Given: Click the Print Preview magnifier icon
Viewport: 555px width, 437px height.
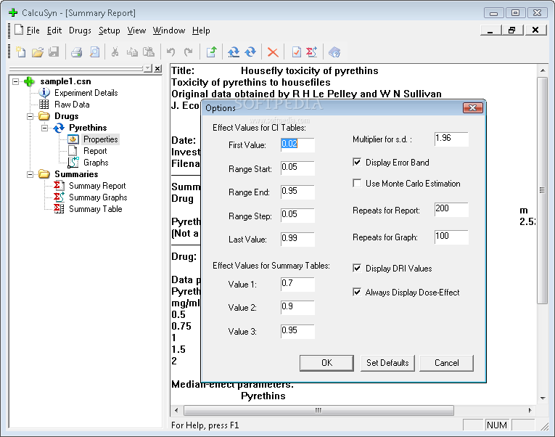Looking at the screenshot, I should click(94, 52).
